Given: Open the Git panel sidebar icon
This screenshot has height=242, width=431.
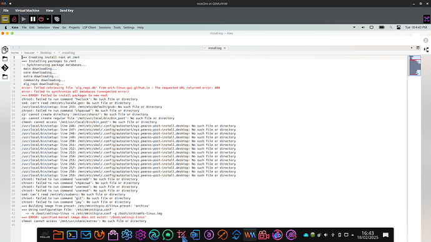Looking at the screenshot, I should point(5,68).
